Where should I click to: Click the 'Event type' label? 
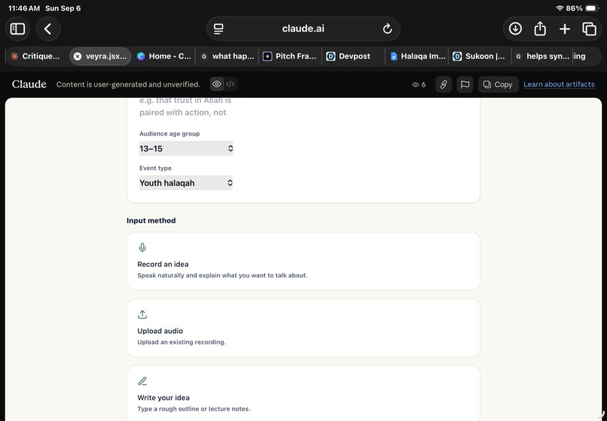[x=155, y=168]
